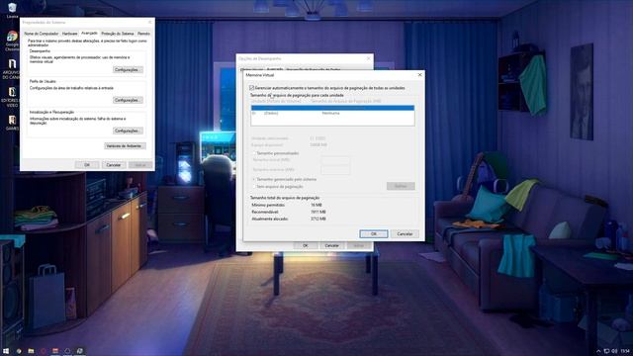Switch to Proteção do Sistema tab
The width and height of the screenshot is (633, 356).
pyautogui.click(x=118, y=34)
